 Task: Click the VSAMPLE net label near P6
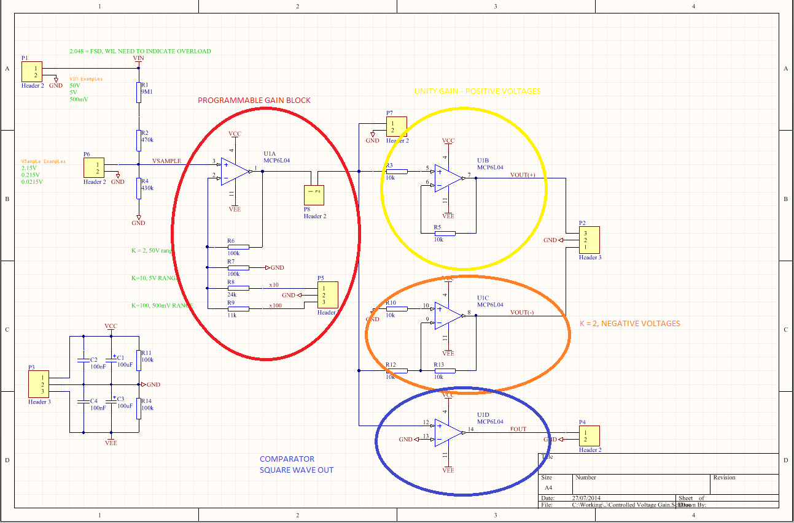[x=166, y=161]
